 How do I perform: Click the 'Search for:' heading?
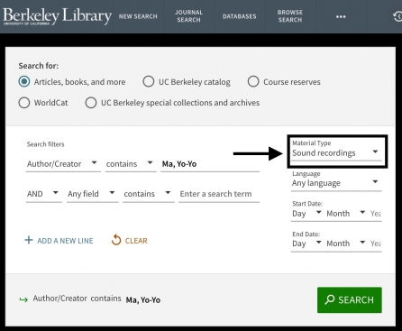(39, 66)
